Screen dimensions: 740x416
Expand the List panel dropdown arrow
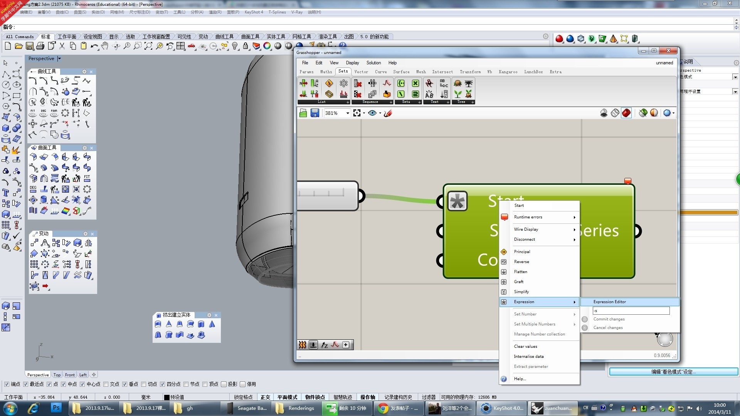click(348, 102)
